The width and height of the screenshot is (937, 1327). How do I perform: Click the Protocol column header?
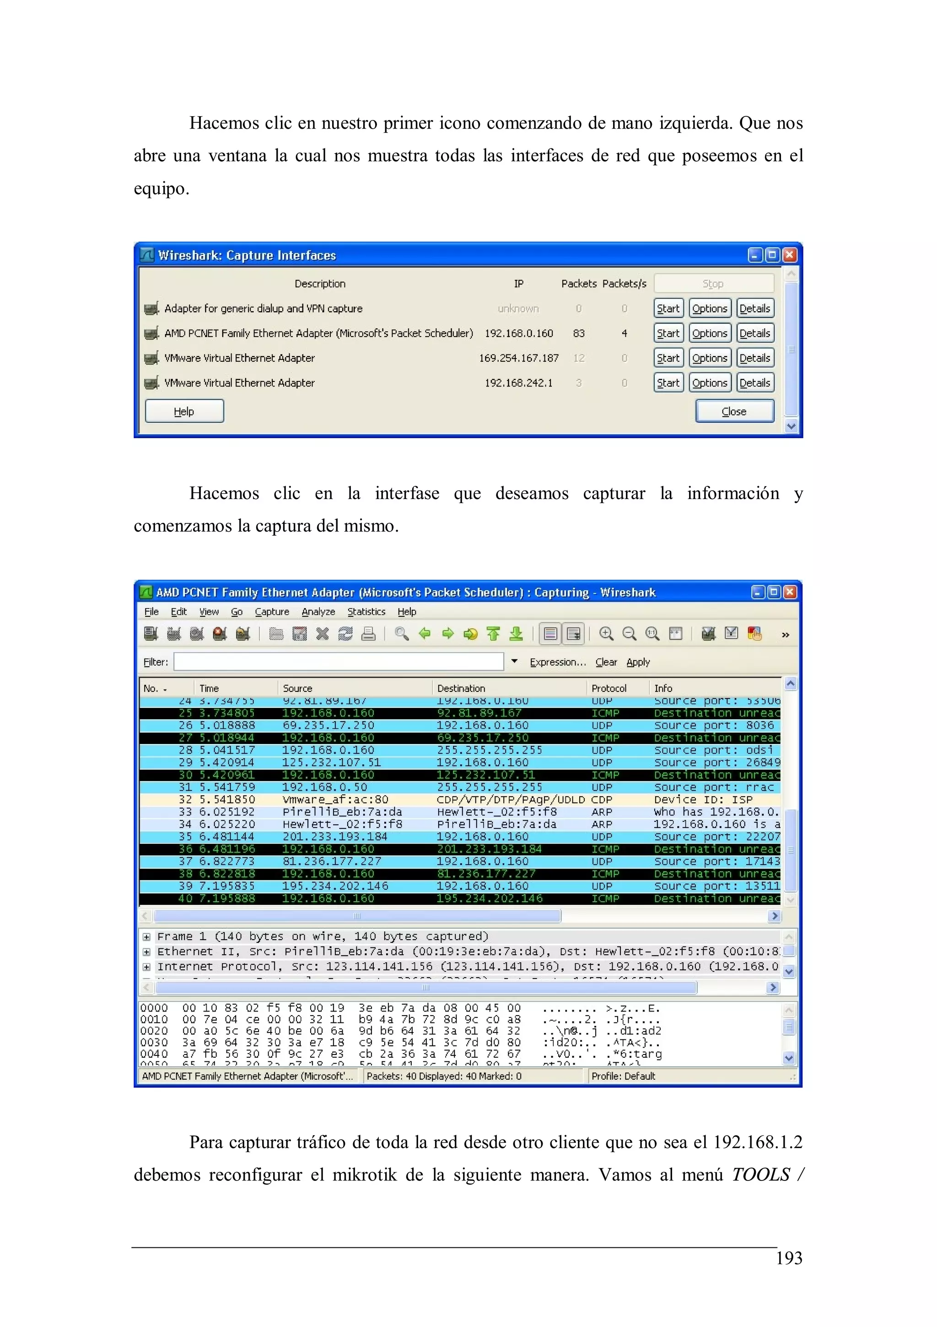(617, 688)
